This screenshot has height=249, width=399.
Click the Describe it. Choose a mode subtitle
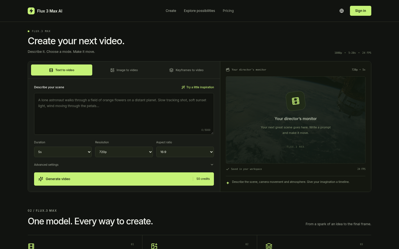tap(61, 52)
